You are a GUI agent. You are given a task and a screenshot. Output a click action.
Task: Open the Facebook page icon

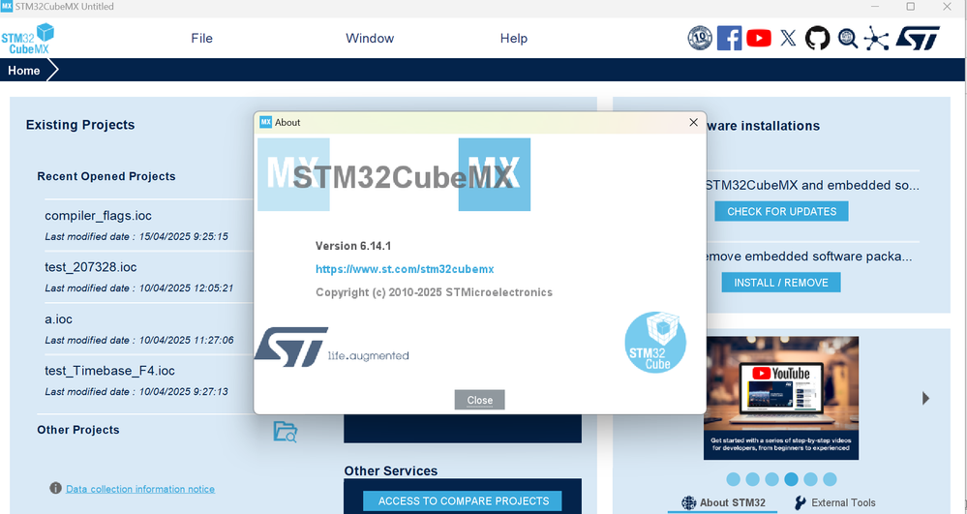729,39
